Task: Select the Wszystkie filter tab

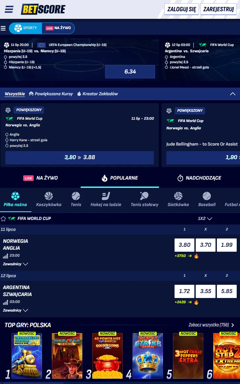Action: point(15,94)
